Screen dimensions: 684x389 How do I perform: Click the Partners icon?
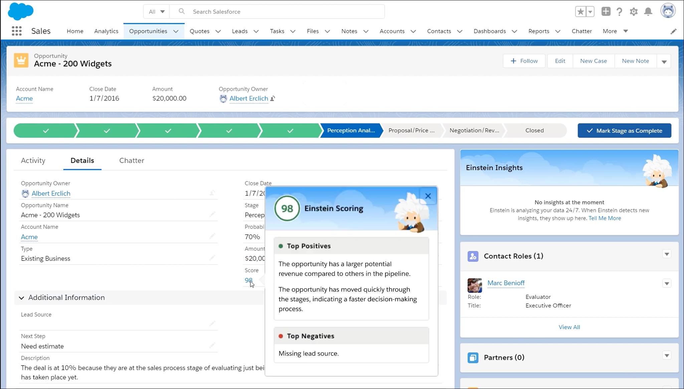473,358
